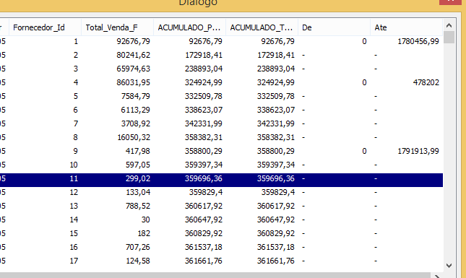Screen dimensions: 466x278
Task: Click the ACUMULADO_T... column header
Action: pos(262,27)
